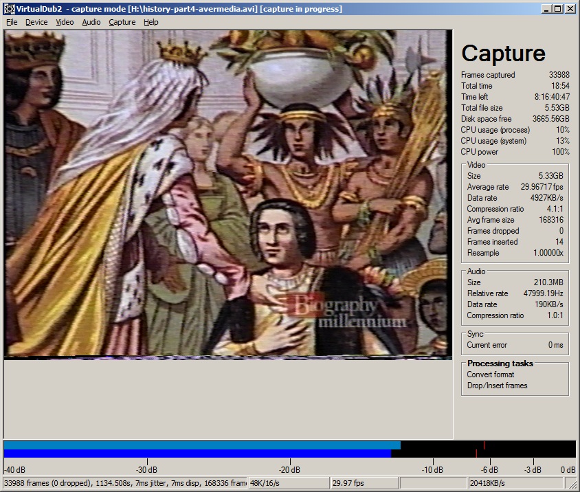Click the Capture panel heading
Viewport: 580px width, 492px height.
[x=504, y=54]
